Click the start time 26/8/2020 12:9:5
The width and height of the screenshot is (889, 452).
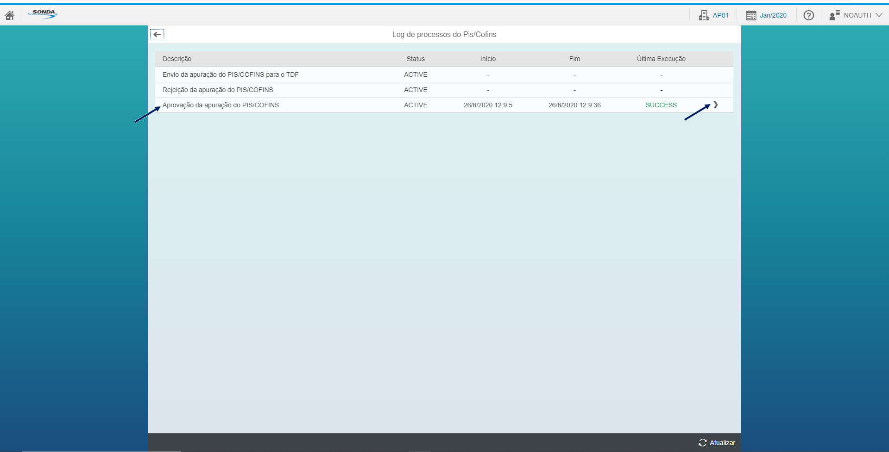(488, 105)
